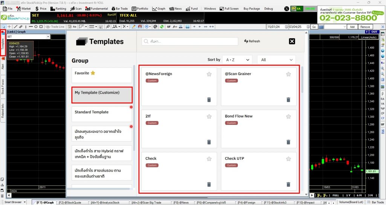Select the rectangle drawing tool

point(41,26)
